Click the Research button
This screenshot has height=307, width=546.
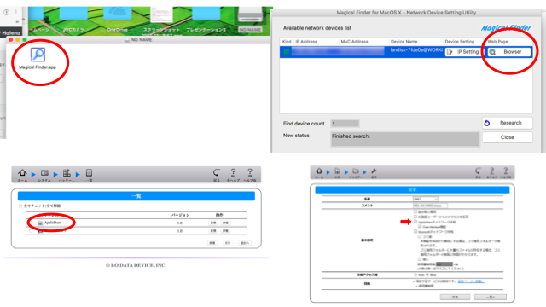tap(508, 123)
